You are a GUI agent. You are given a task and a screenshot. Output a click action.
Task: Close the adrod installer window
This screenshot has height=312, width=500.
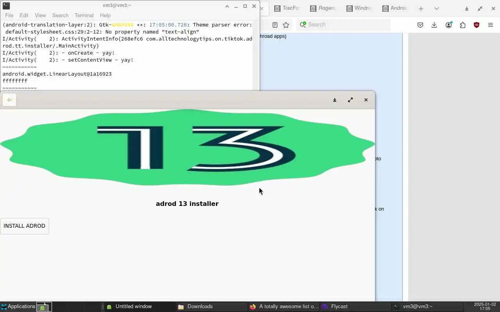[x=366, y=100]
